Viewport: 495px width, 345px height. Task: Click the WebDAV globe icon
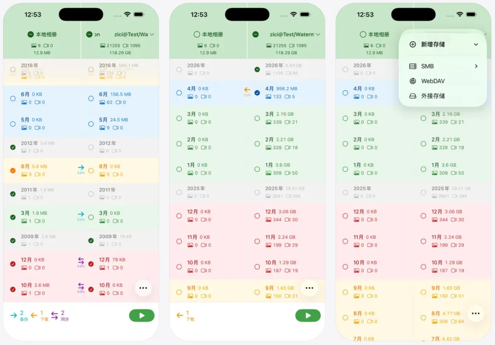coord(412,81)
